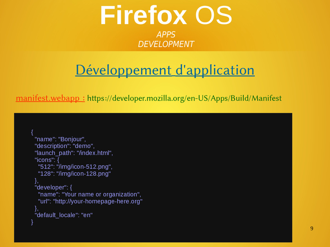Click the '"name": "Bonjour",' code line

60,139
